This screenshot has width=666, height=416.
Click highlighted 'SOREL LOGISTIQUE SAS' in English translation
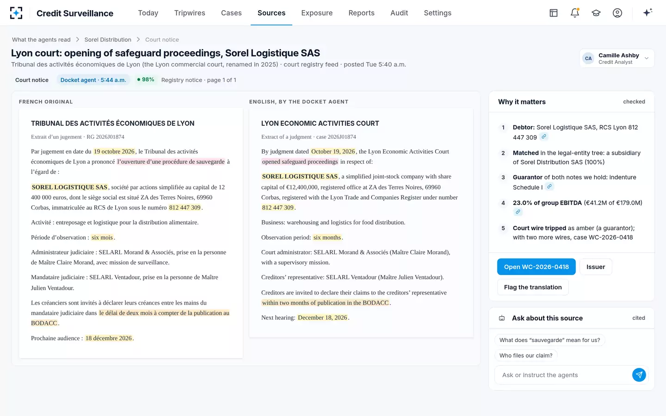point(300,176)
